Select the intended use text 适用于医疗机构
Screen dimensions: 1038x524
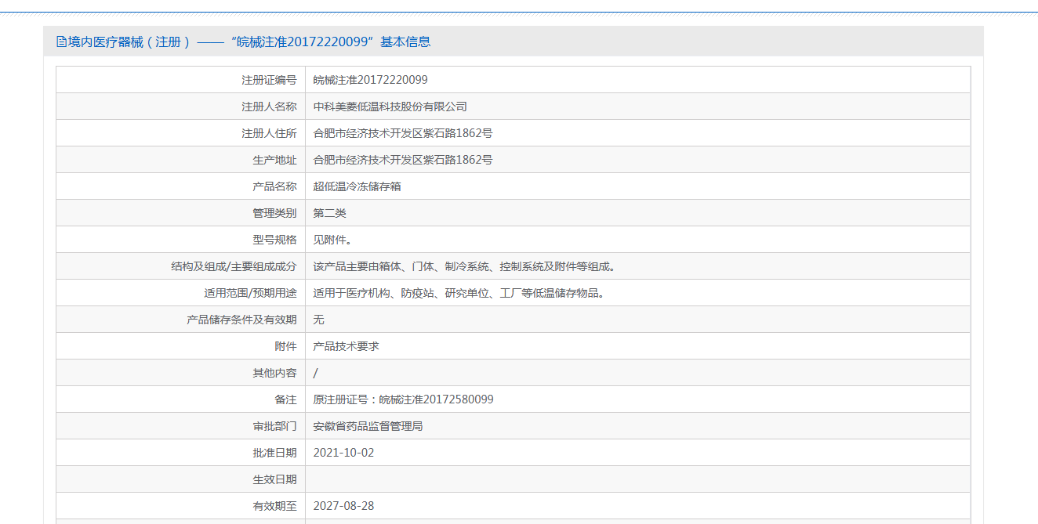click(459, 293)
